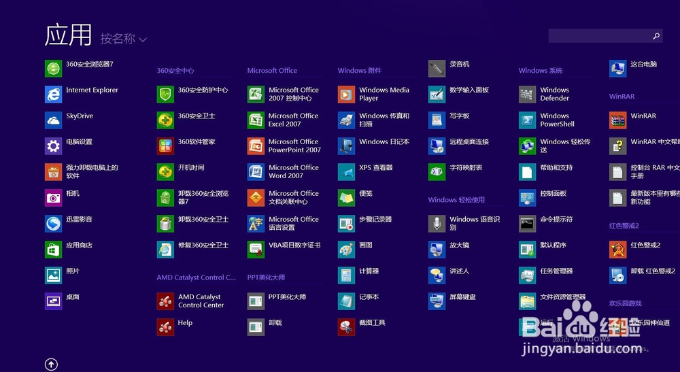Image resolution: width=680 pixels, height=372 pixels.
Task: Launch WinRAR archive icon
Action: (617, 120)
